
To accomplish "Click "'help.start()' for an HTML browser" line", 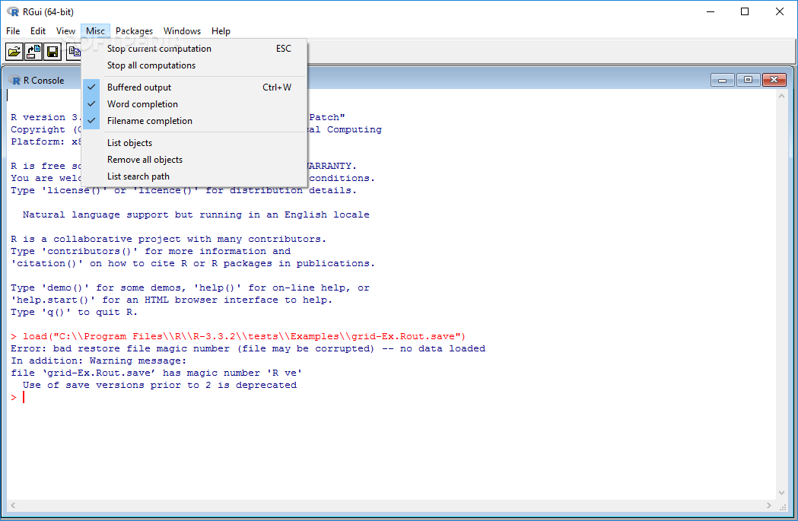I will [171, 300].
